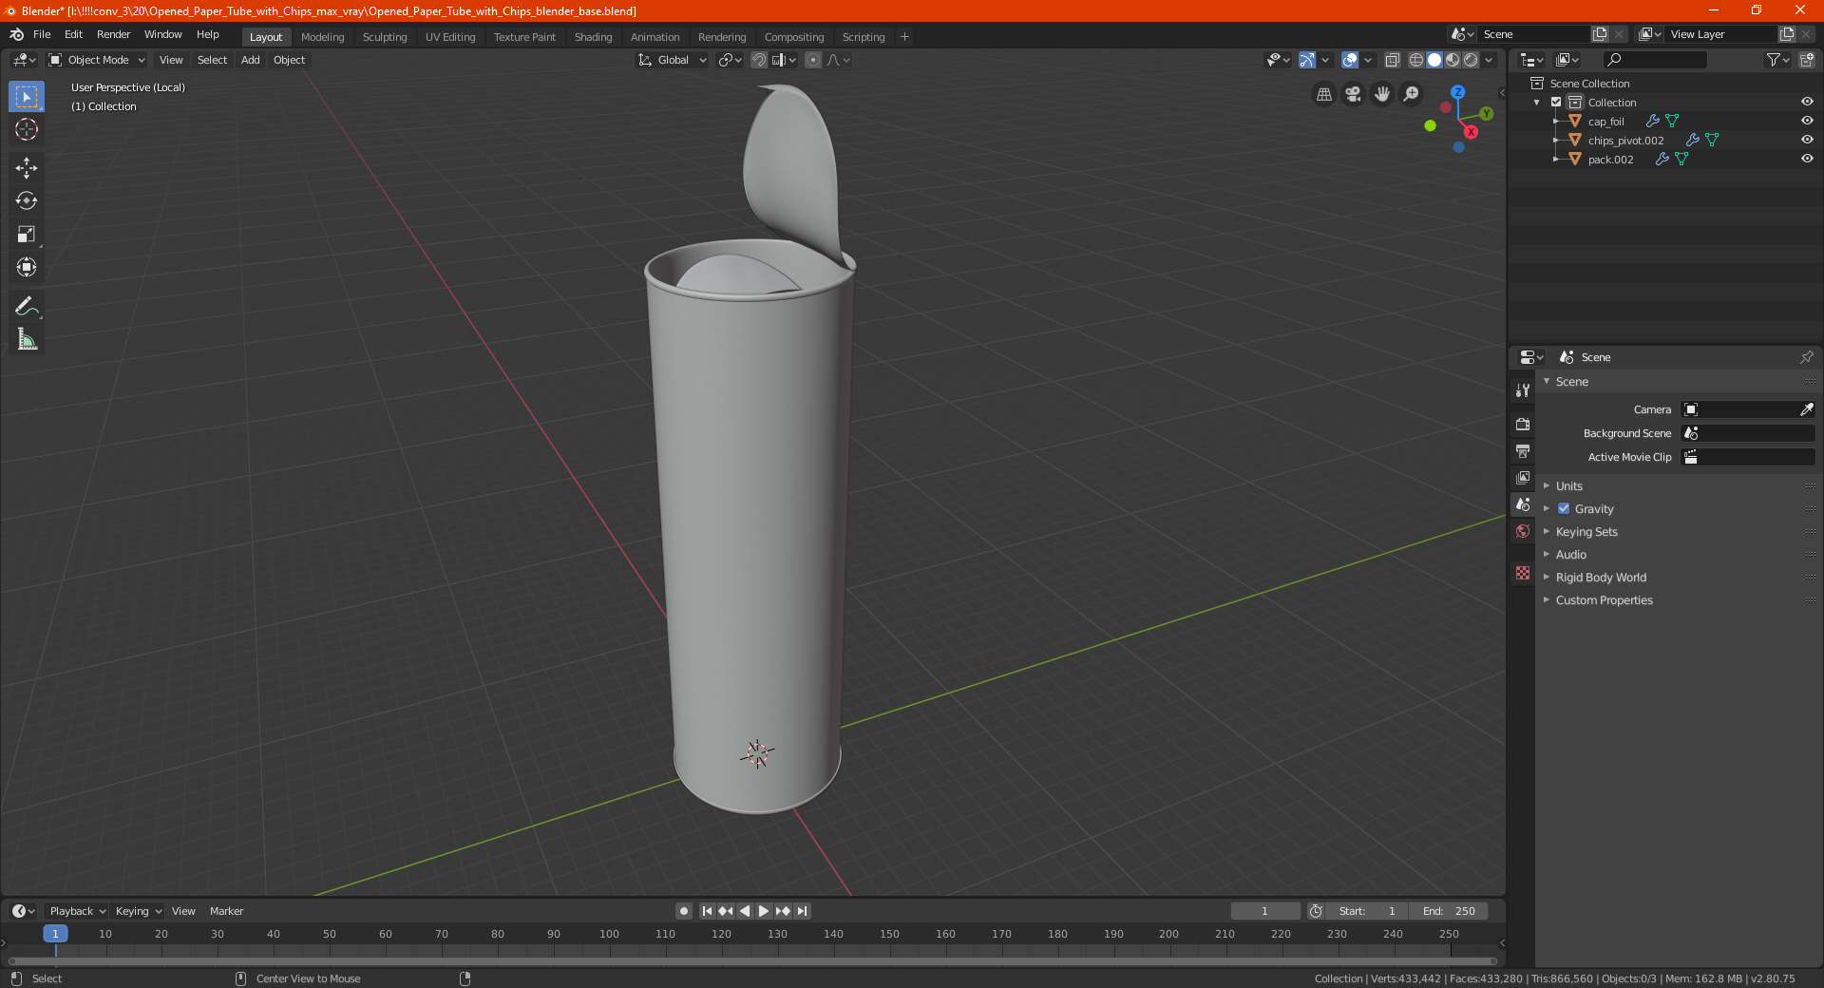The height and width of the screenshot is (988, 1824).
Task: Hide chips_pivot.002 in viewport
Action: coord(1807,140)
